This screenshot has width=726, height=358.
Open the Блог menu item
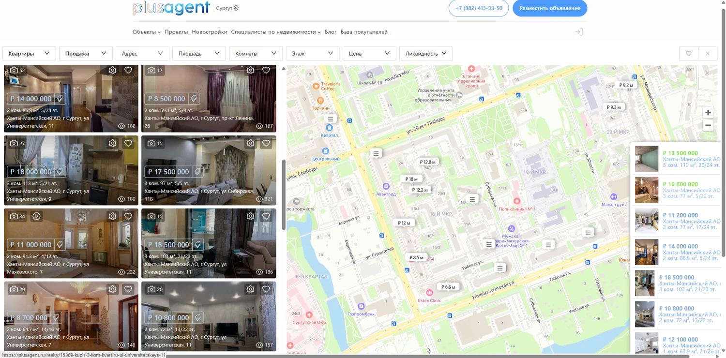point(331,32)
